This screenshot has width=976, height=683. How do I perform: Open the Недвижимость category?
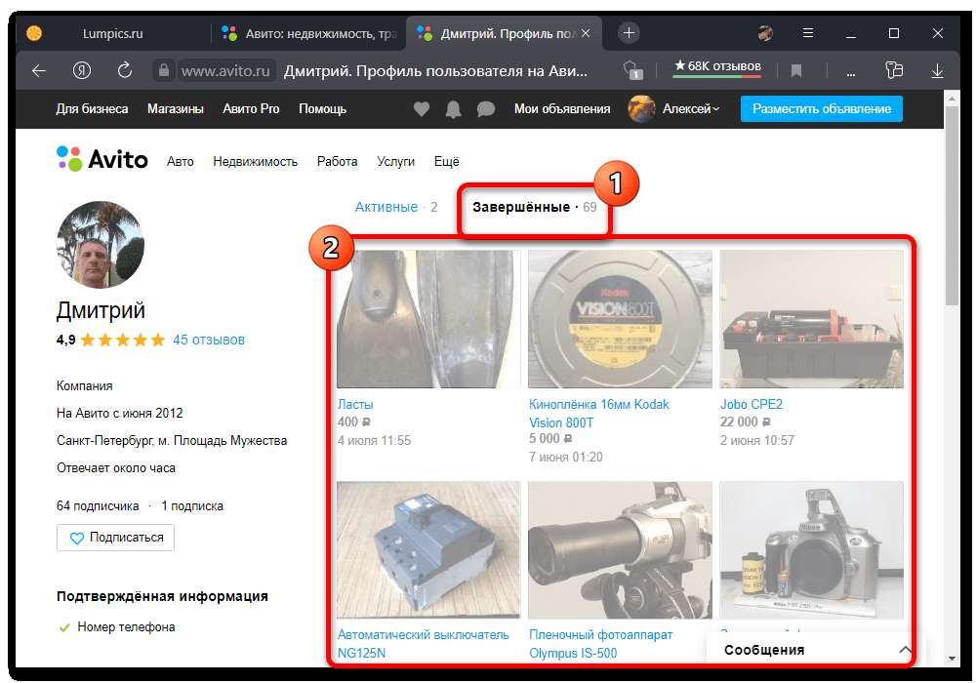click(255, 162)
